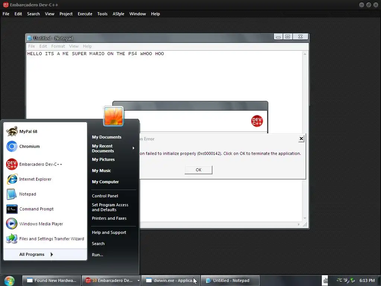Click Notepad vertical scrollbar down arrow

coord(305,218)
